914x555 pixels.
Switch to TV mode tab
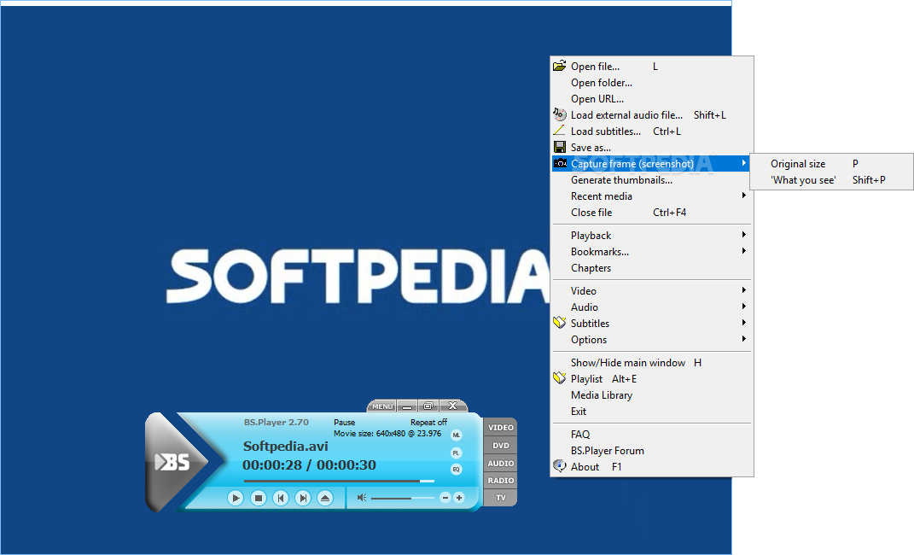click(x=501, y=498)
